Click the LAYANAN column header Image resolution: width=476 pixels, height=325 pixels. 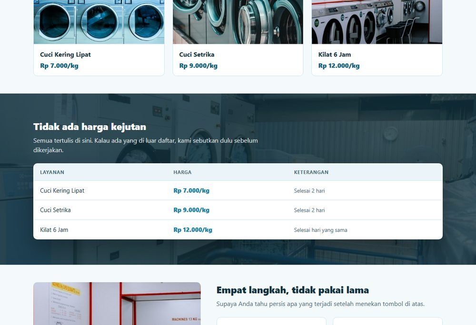52,172
